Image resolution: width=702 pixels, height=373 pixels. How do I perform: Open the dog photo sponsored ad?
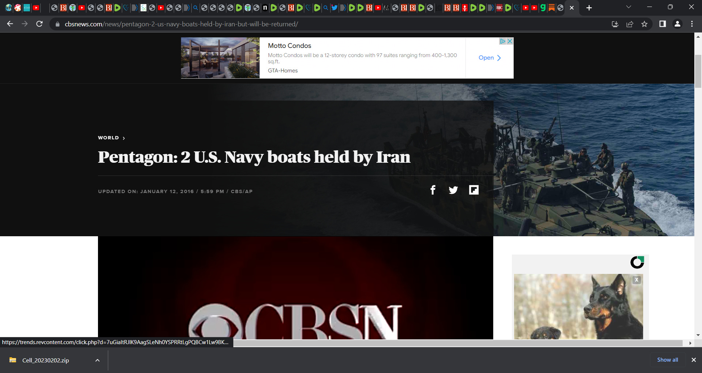click(x=578, y=306)
